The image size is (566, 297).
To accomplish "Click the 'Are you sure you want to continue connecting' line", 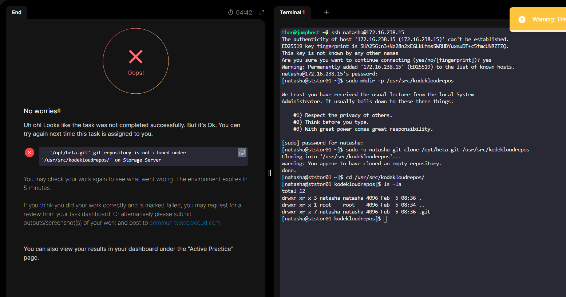I will [x=387, y=60].
